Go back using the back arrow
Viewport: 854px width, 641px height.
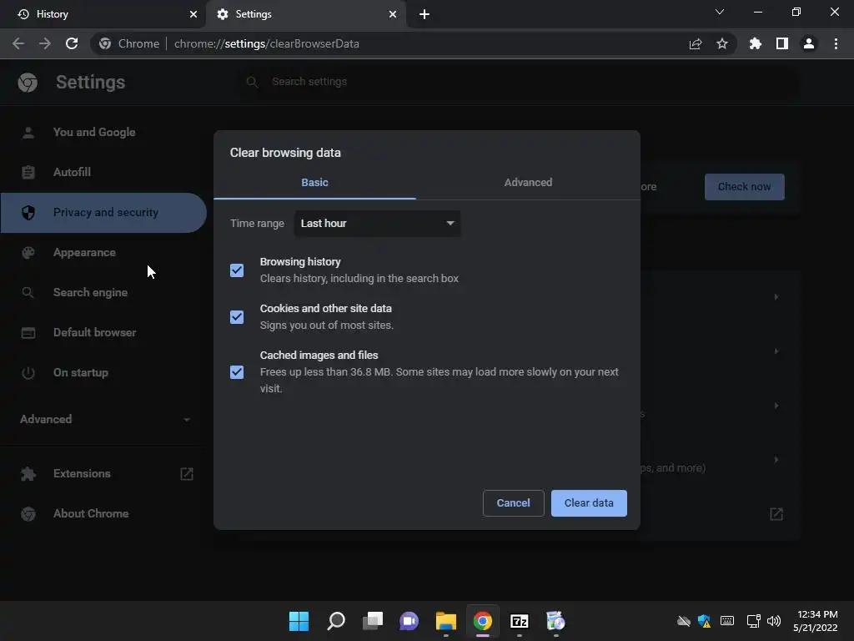[18, 43]
